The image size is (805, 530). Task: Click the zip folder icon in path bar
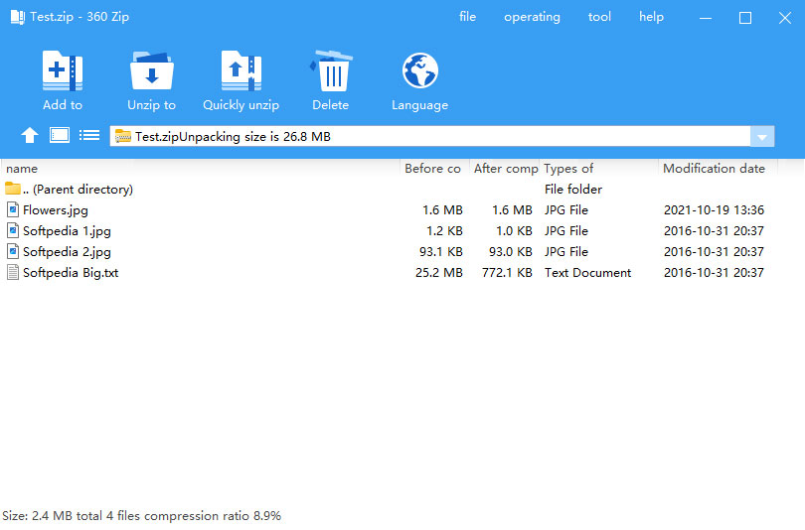pos(122,136)
